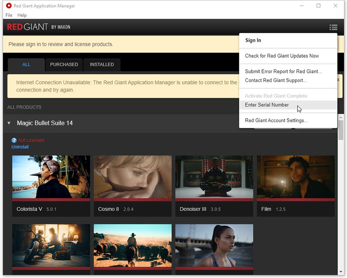Image resolution: width=347 pixels, height=278 pixels.
Task: Maximize the Red Giant Application Manager window
Action: click(x=318, y=6)
